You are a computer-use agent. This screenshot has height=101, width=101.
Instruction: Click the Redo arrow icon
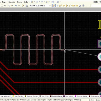pyautogui.click(x=19, y=6)
